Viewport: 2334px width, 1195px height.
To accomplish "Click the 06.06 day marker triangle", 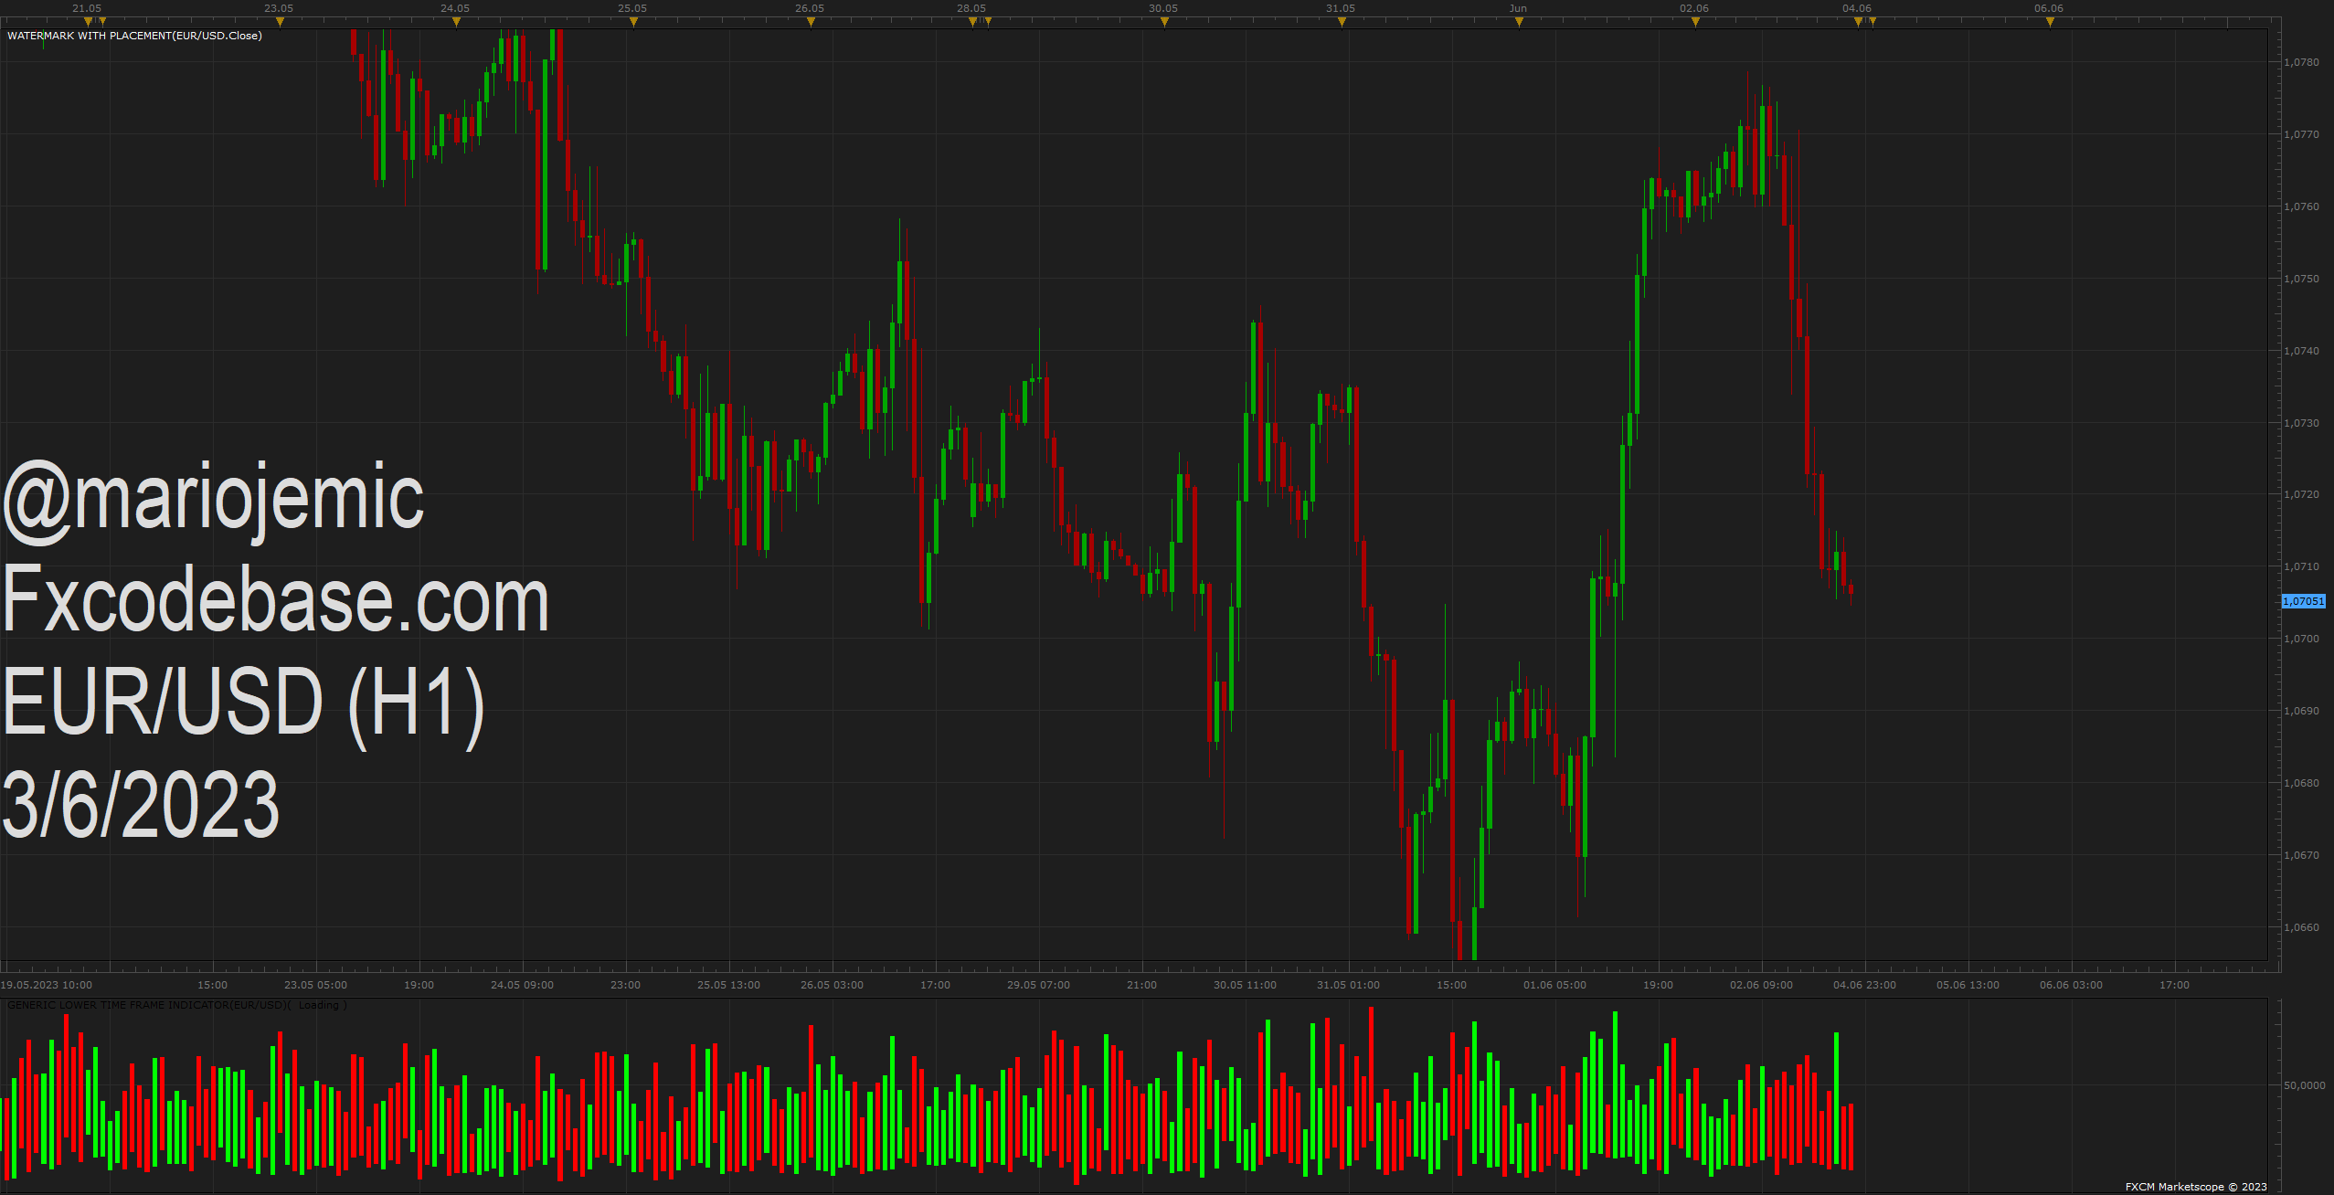I will pos(2050,22).
